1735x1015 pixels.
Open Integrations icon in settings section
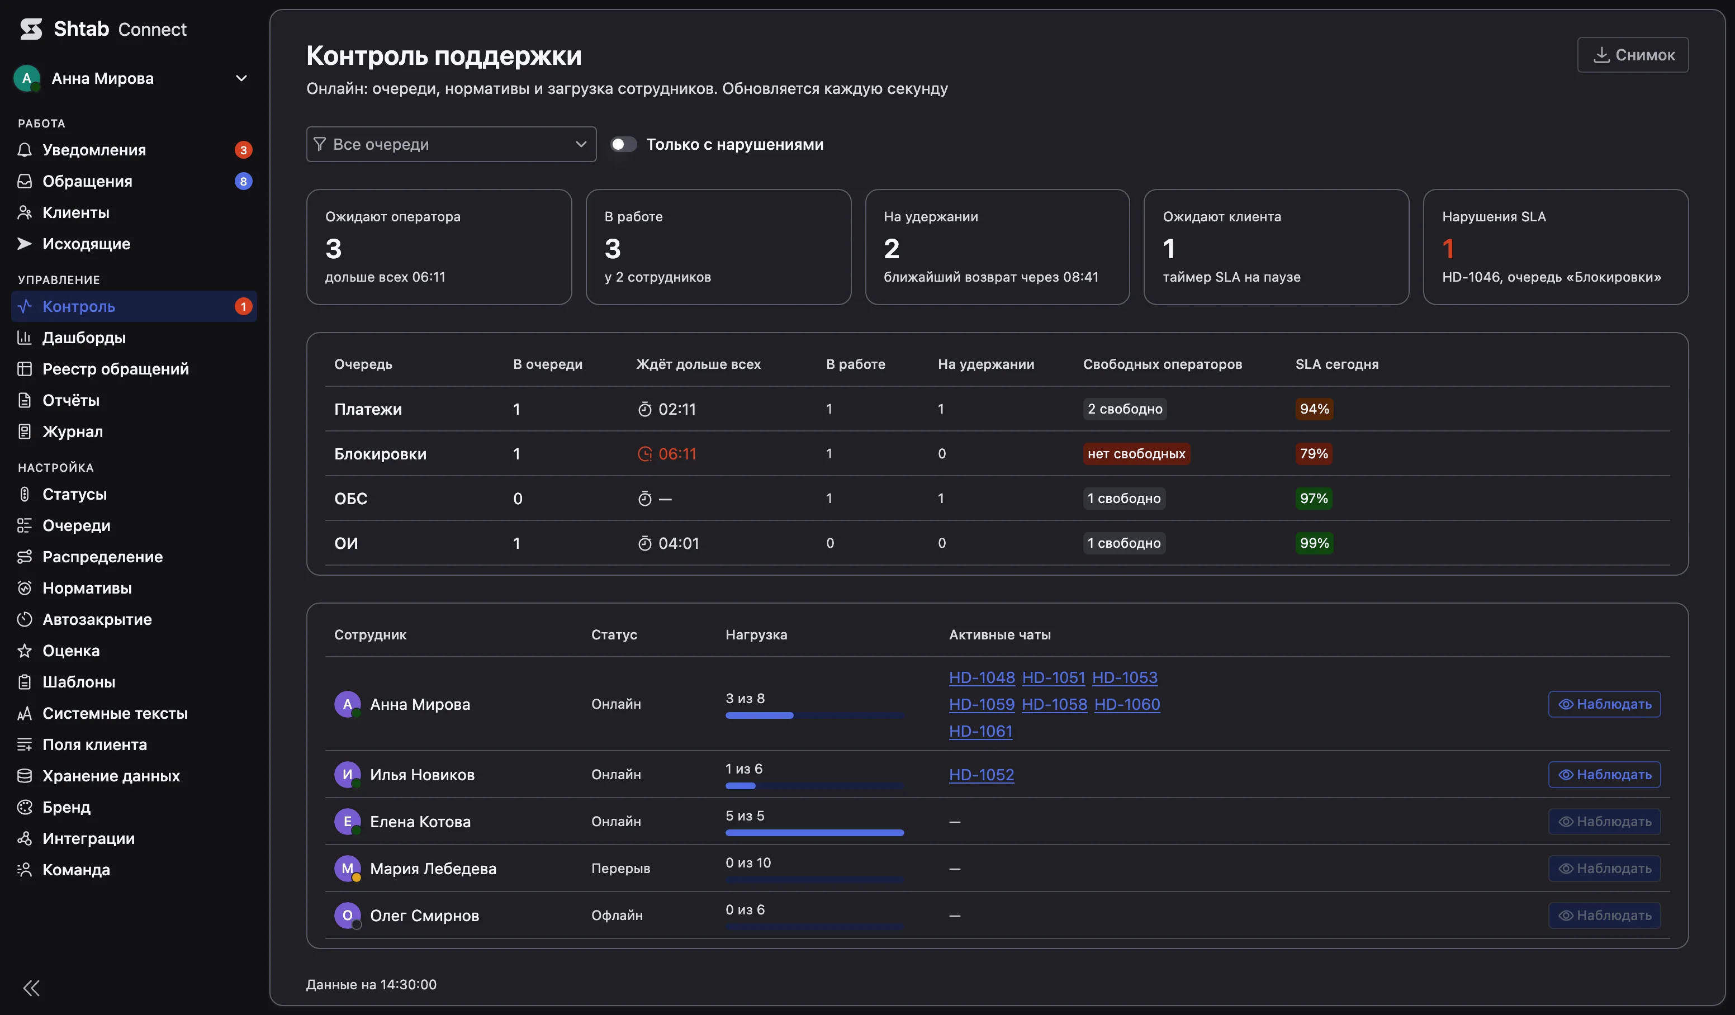point(25,838)
